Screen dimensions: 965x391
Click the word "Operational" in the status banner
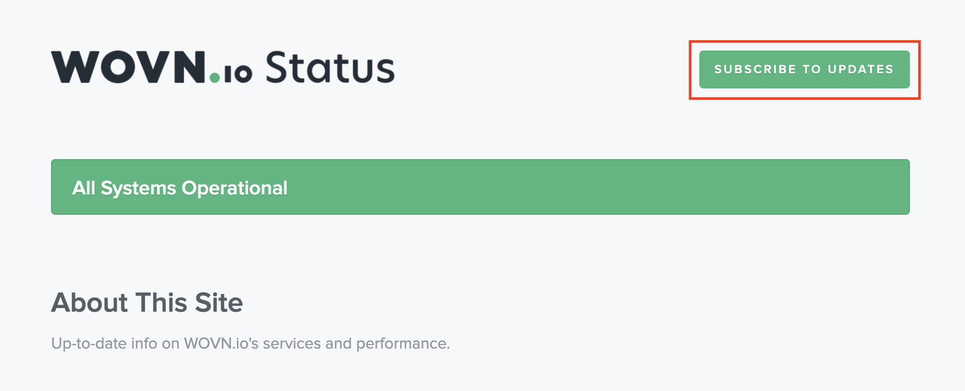234,188
